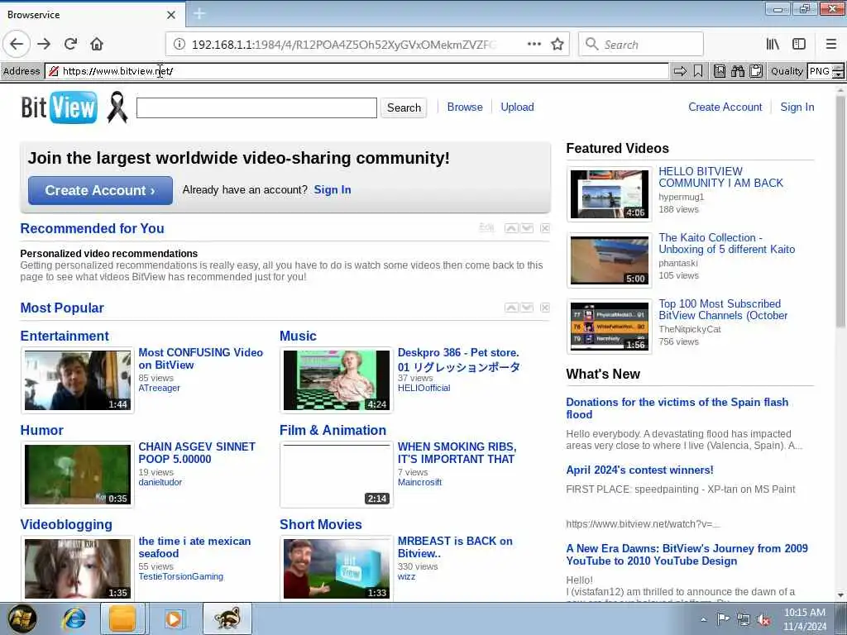Open Browse in BitView navigation
Viewport: 847px width, 635px height.
pos(465,107)
